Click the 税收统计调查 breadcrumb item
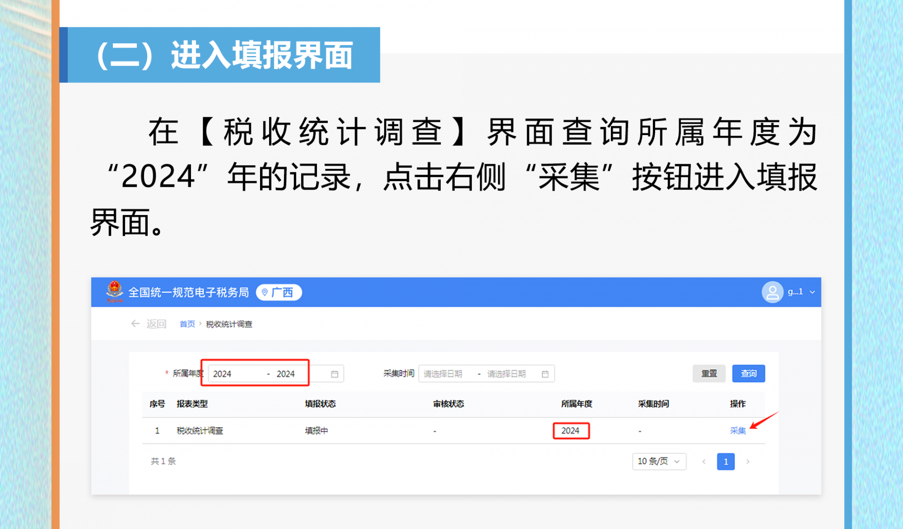The width and height of the screenshot is (903, 529). click(229, 324)
